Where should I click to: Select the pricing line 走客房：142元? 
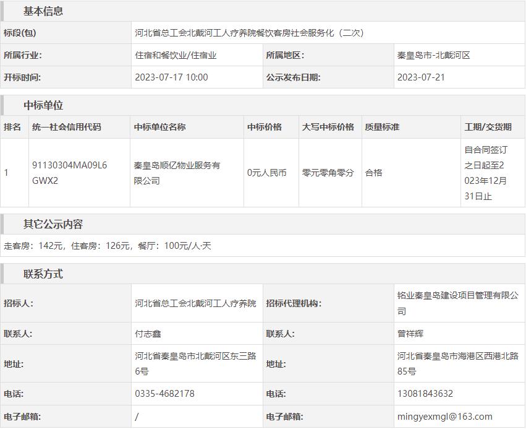33,246
